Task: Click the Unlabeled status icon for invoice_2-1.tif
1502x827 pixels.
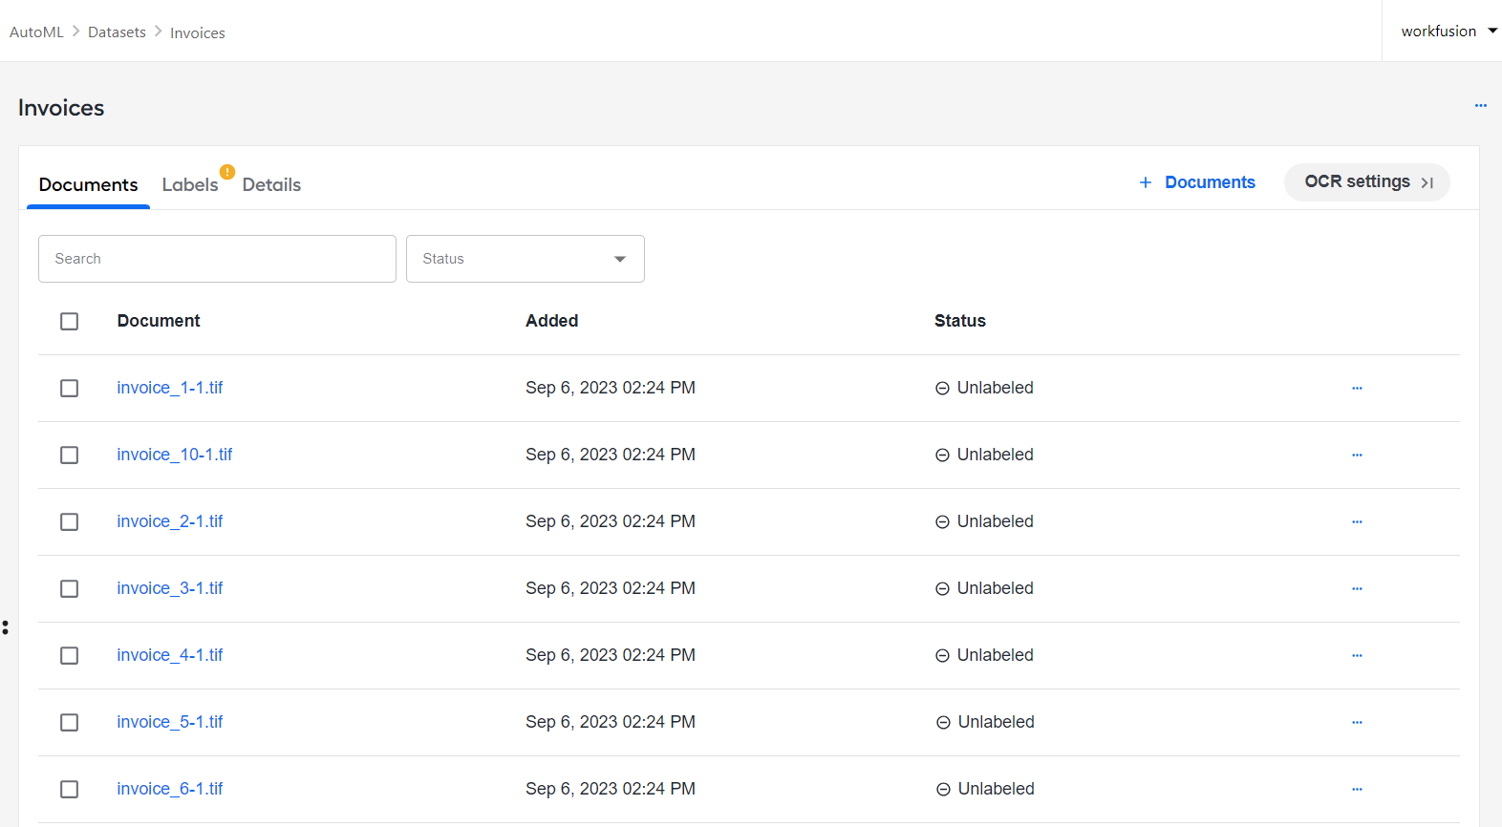Action: click(x=942, y=522)
